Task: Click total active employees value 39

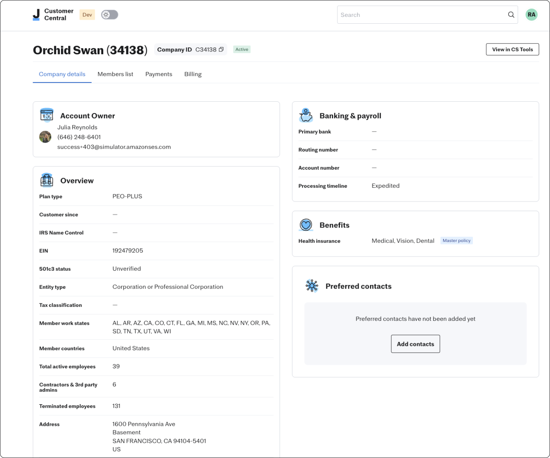Action: pos(116,366)
